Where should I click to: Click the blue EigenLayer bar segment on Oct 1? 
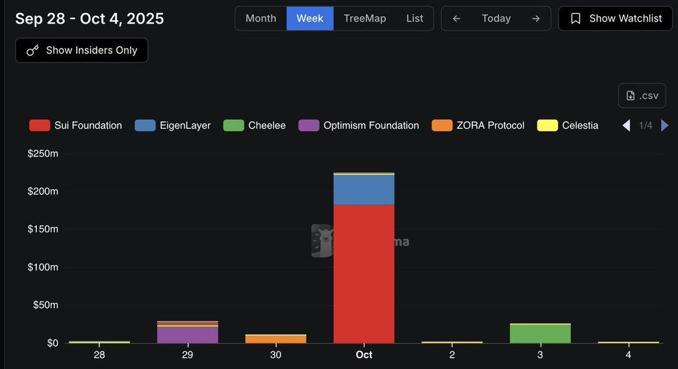tap(364, 190)
